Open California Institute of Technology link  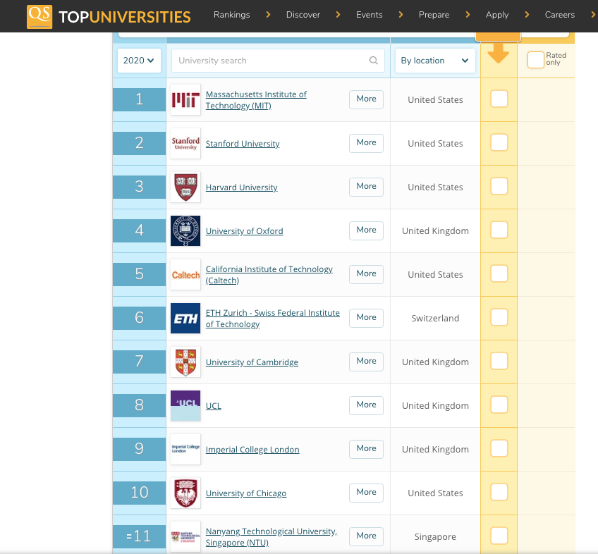pyautogui.click(x=269, y=274)
